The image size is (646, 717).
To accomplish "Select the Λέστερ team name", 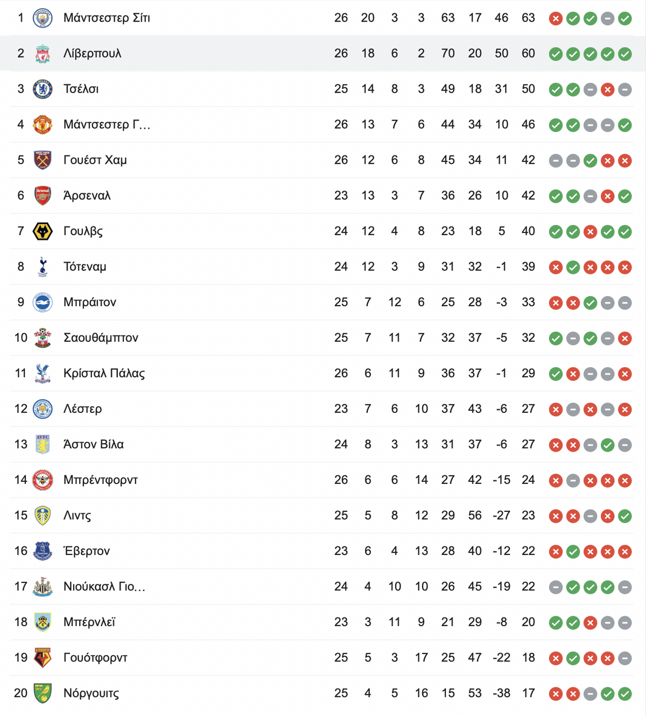I will pos(82,409).
